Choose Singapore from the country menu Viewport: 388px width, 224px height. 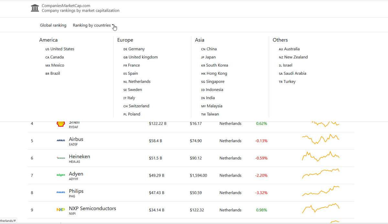(x=213, y=82)
